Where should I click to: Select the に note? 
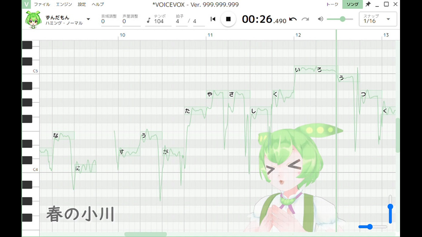pos(86,168)
